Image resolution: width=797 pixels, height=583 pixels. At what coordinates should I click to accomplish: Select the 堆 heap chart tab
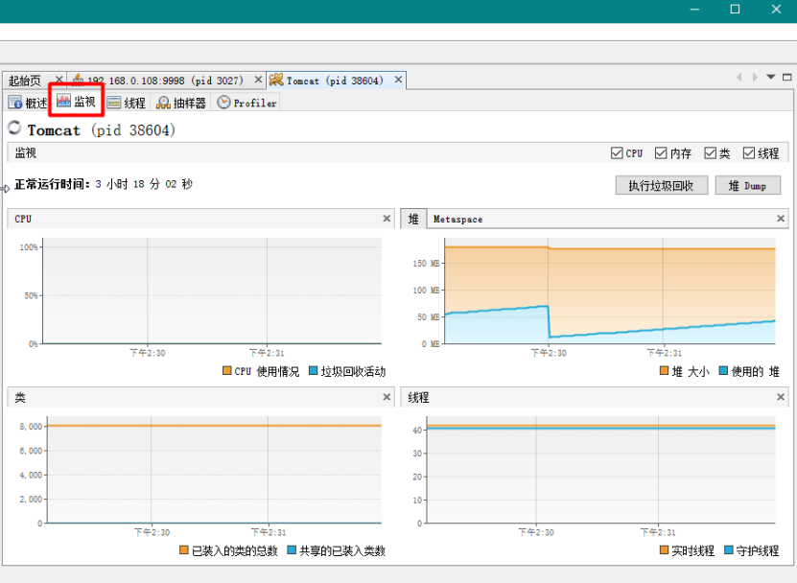413,219
